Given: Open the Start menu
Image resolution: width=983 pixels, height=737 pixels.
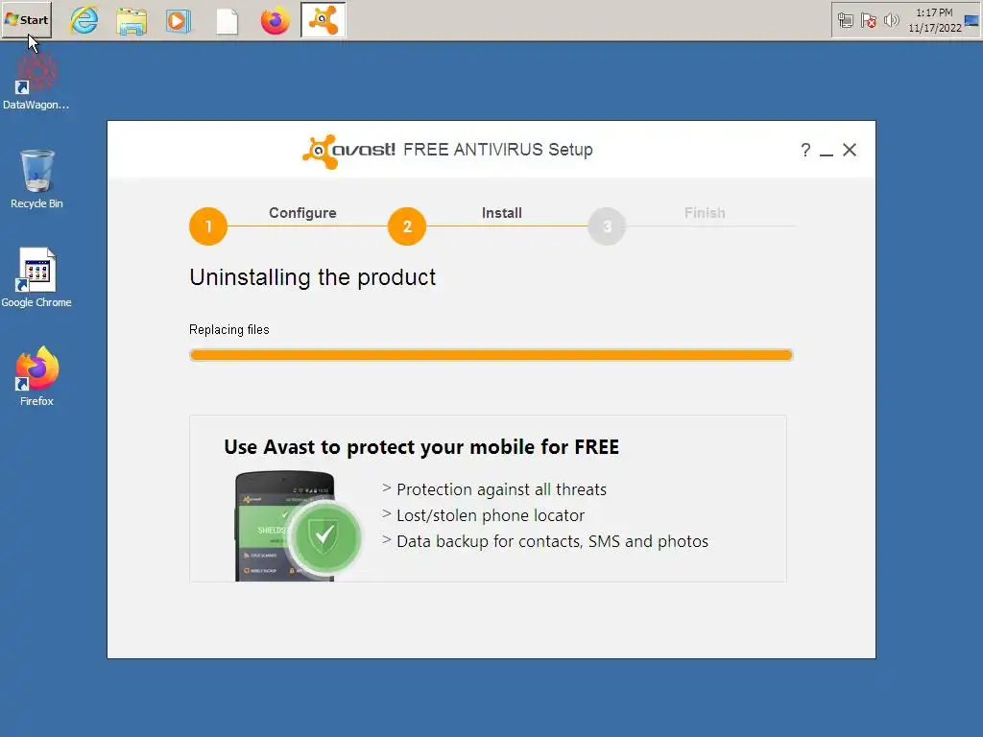Looking at the screenshot, I should pyautogui.click(x=26, y=20).
